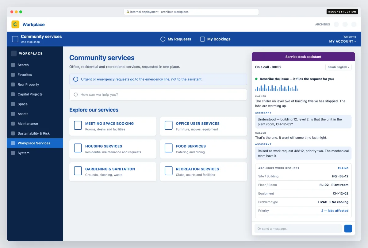
Task: Click the Recreation Services card icon
Action: tap(169, 171)
